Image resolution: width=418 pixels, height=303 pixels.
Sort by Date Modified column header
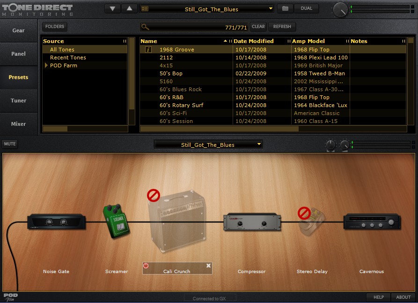[x=262, y=41]
